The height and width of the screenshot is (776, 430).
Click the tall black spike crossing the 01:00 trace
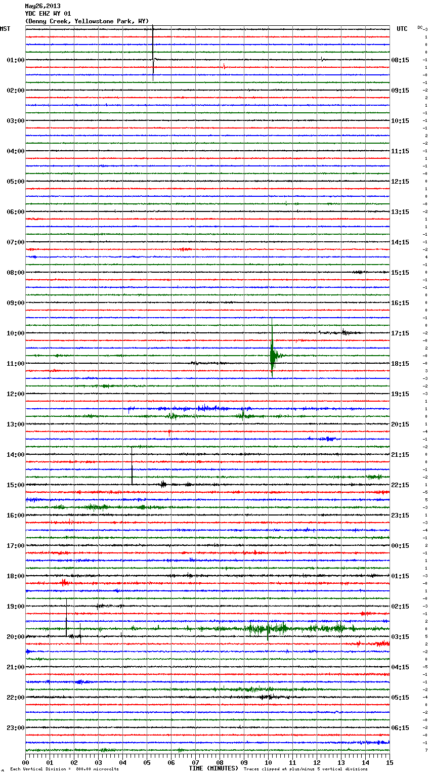click(153, 53)
